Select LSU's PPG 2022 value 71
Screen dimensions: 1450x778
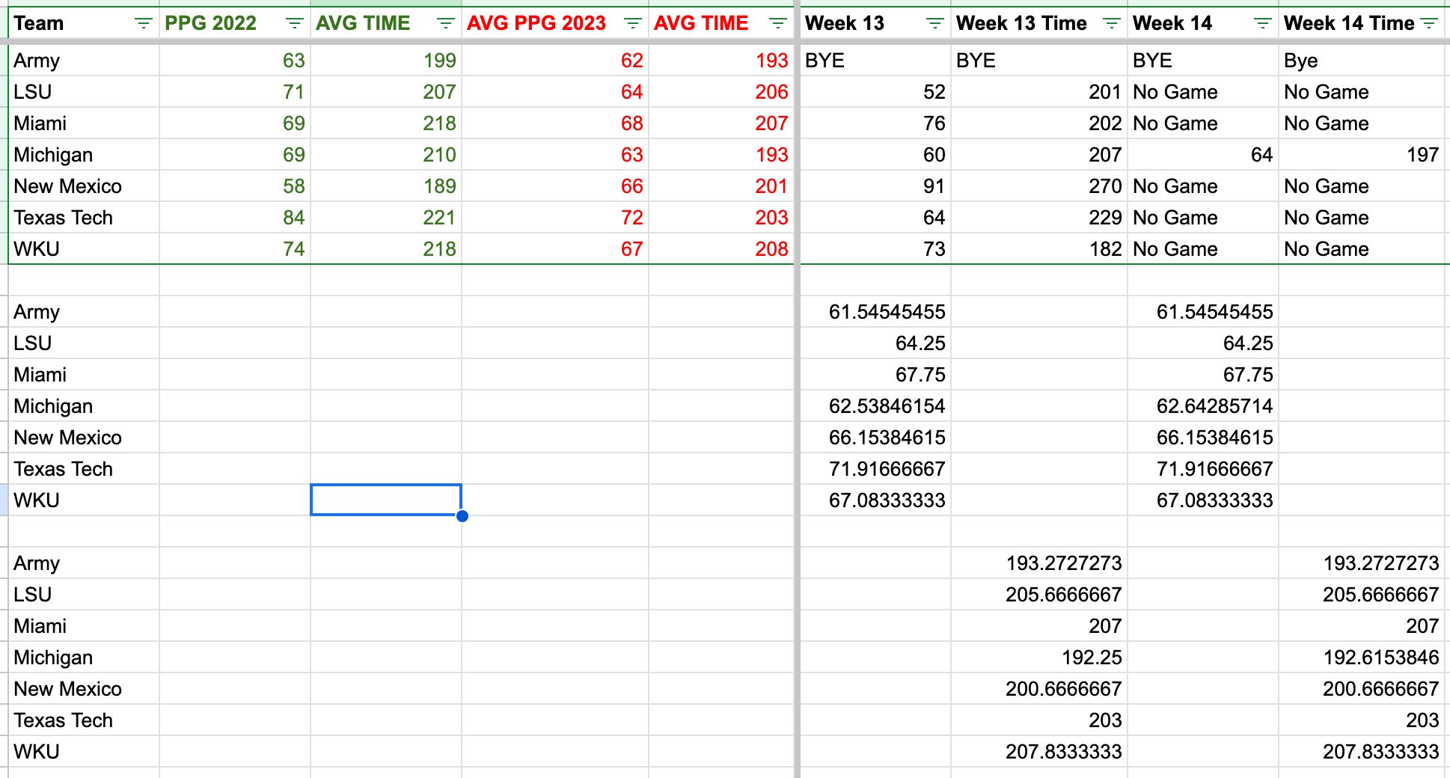[235, 92]
